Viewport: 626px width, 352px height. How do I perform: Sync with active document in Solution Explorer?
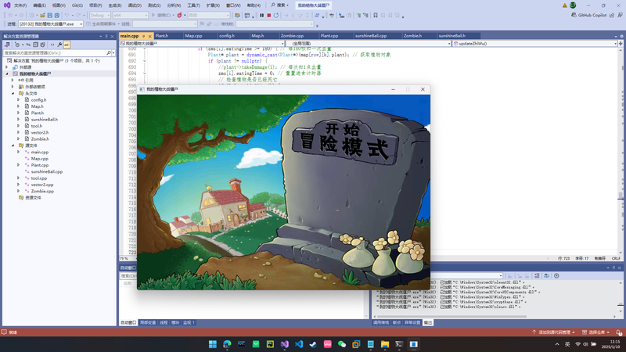(28, 45)
